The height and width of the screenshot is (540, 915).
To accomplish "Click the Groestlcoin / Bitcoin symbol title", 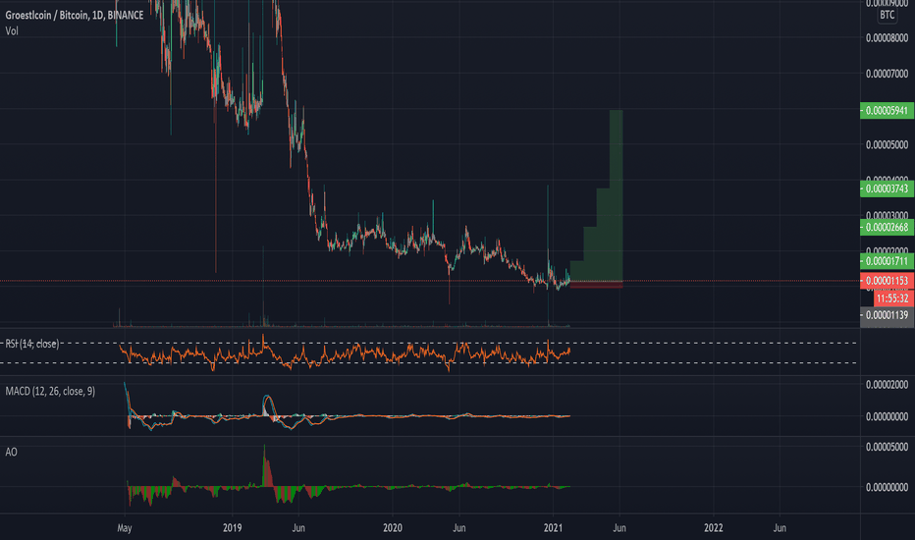I will (74, 15).
